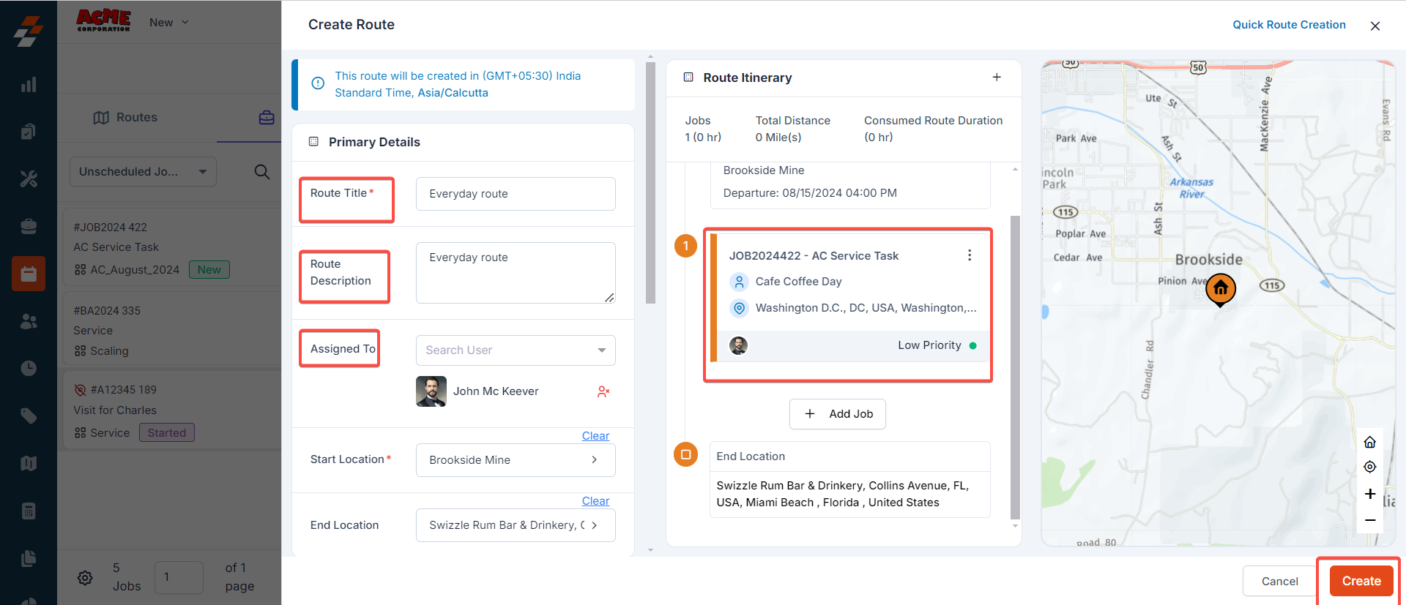Zoom out on the map
This screenshot has width=1406, height=605.
tap(1369, 520)
